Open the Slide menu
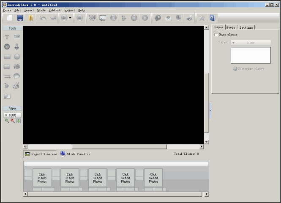This screenshot has height=203, width=281. point(41,10)
